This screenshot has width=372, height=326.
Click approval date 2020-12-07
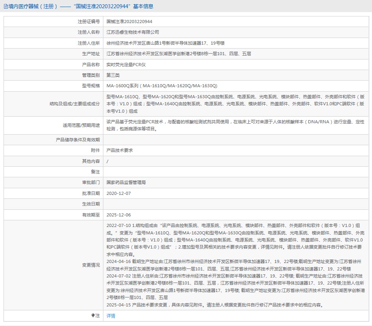tap(118, 193)
